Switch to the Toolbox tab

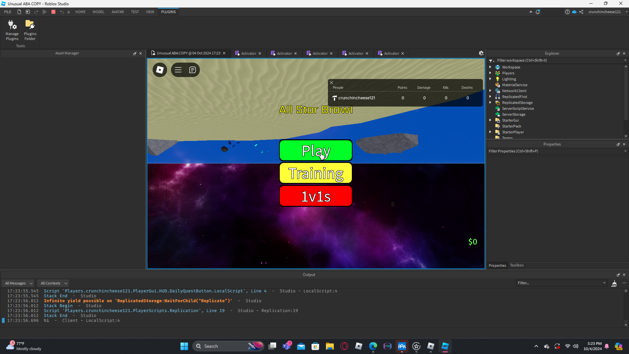517,265
